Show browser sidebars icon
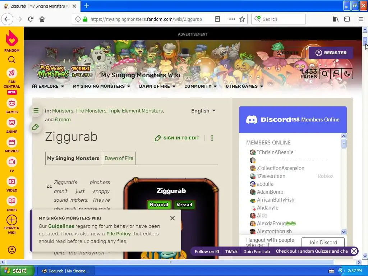The width and height of the screenshot is (368, 276). click(347, 19)
